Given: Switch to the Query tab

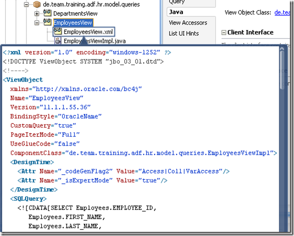Looking at the screenshot, I should [176, 2].
